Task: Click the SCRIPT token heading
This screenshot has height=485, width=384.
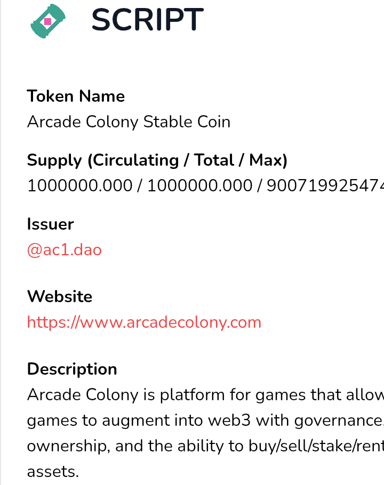Action: (148, 20)
